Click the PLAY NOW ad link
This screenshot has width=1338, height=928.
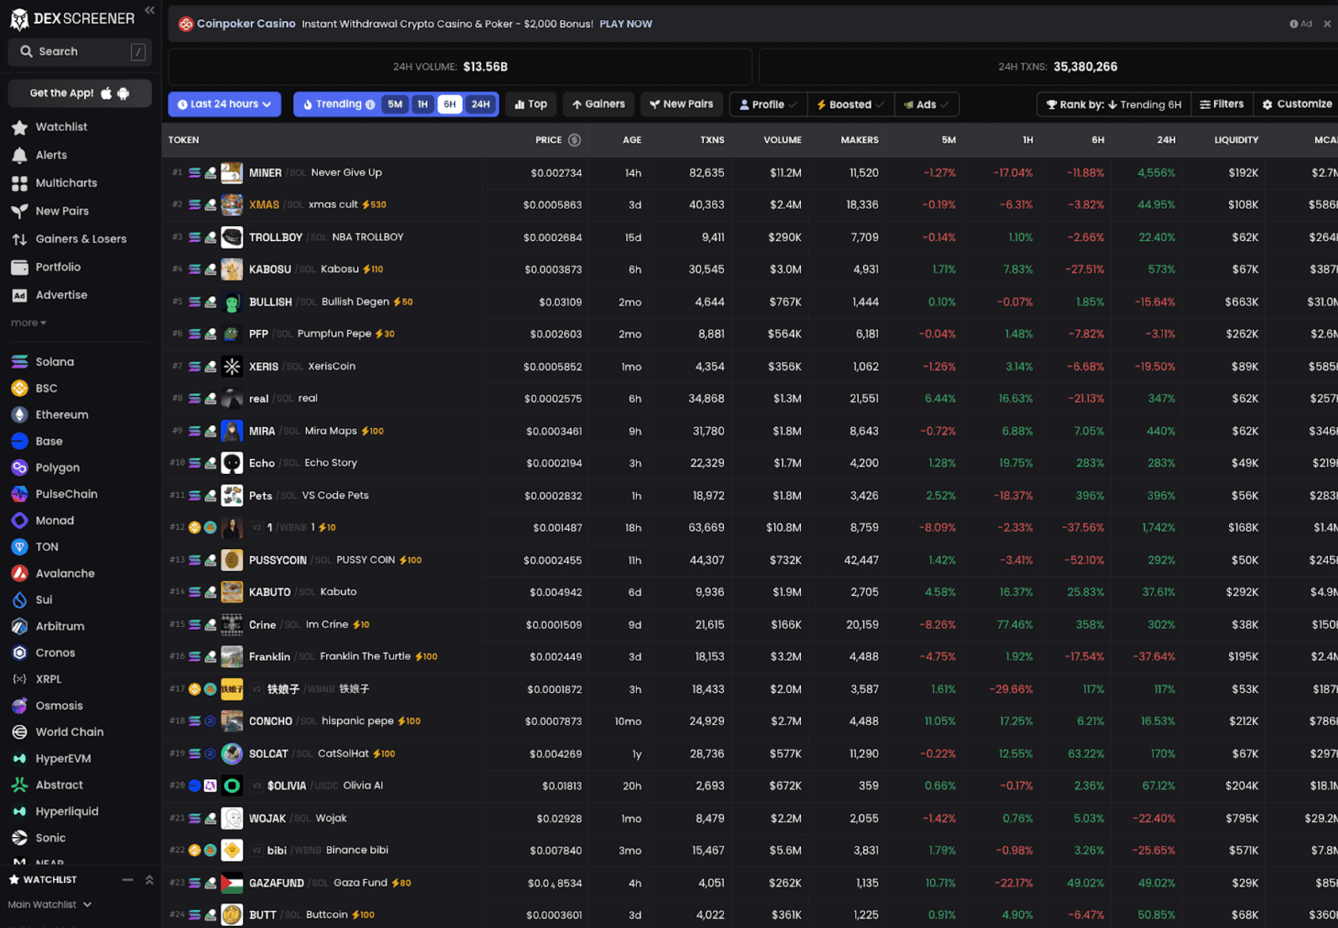point(625,24)
